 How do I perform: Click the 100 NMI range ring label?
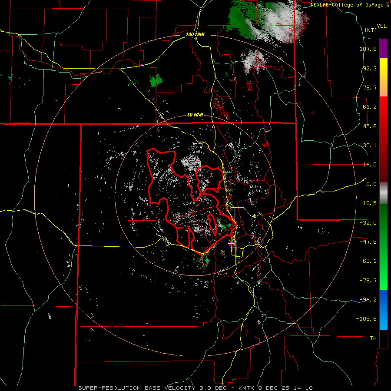tap(195, 34)
